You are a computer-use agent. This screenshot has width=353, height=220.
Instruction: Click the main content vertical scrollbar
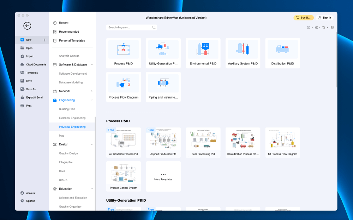point(336,59)
